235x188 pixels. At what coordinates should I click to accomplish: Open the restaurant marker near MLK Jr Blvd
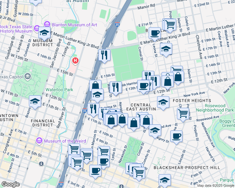[104, 55]
